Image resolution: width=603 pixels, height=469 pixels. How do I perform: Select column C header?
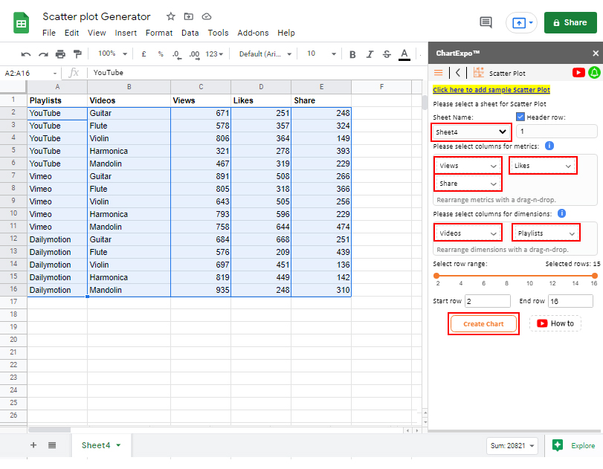click(x=201, y=87)
